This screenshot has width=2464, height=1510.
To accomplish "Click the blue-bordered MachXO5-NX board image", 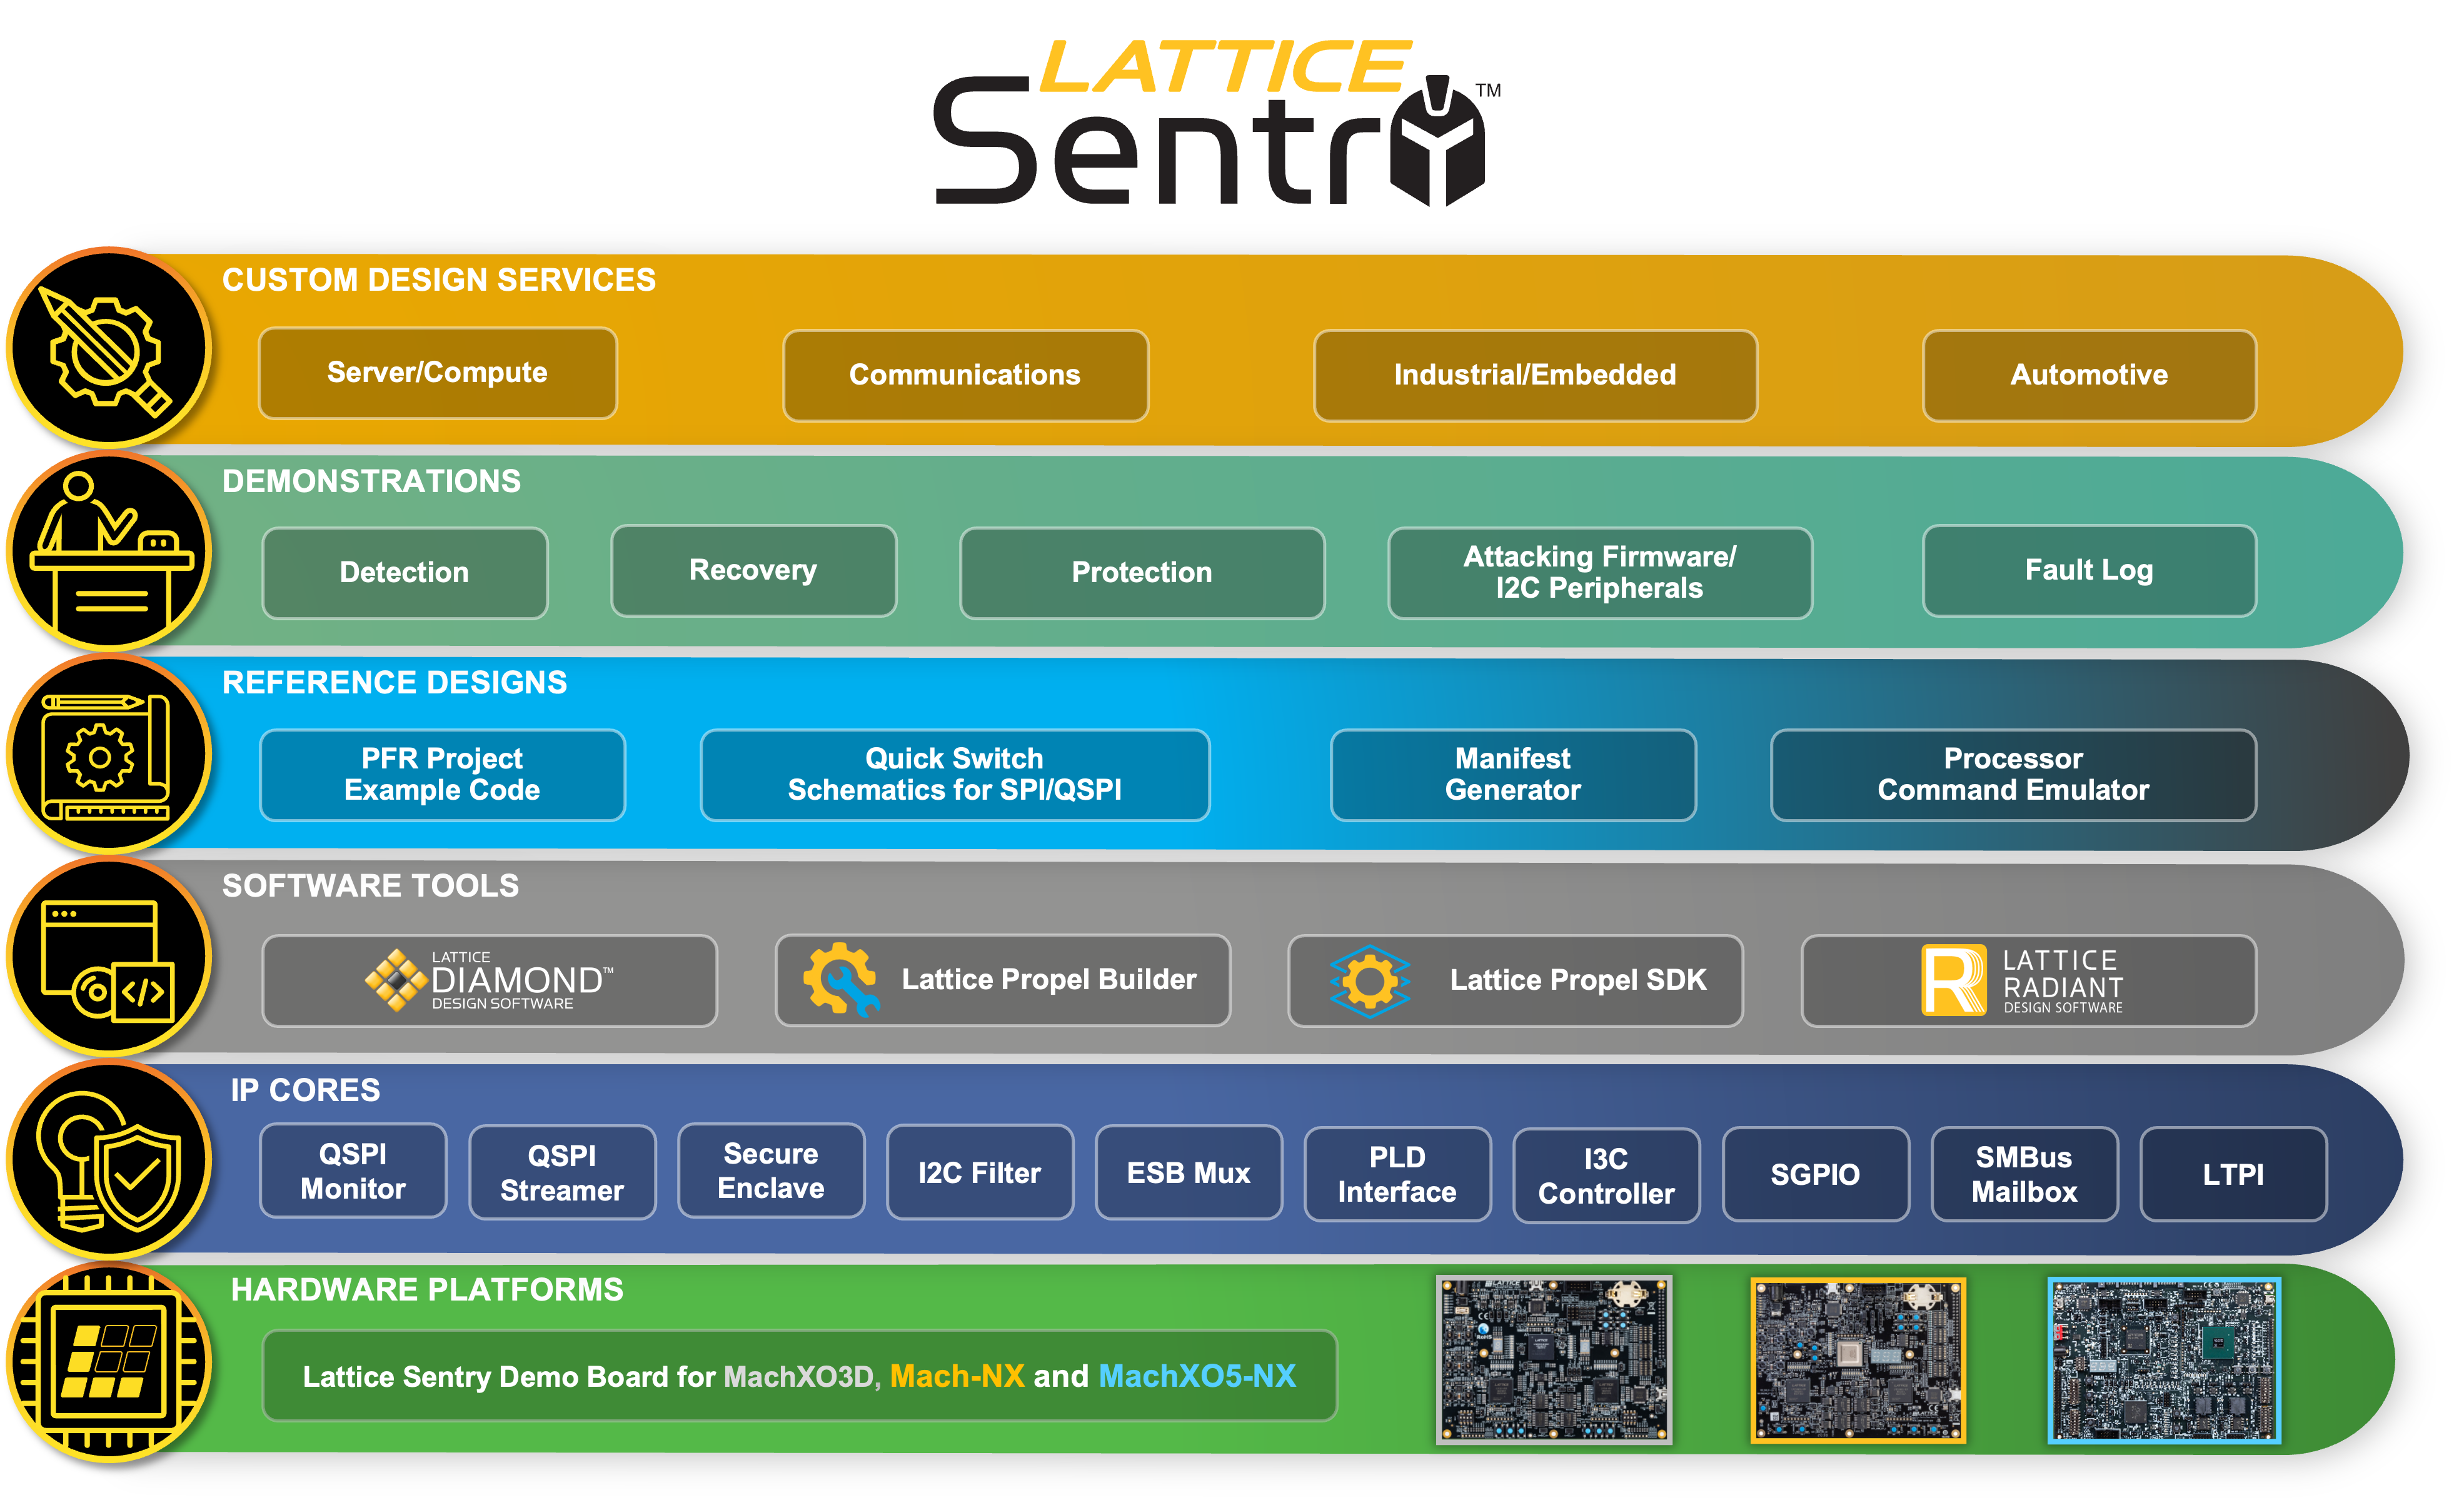I will [2165, 1360].
